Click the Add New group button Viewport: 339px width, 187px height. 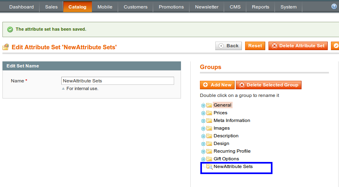(217, 85)
